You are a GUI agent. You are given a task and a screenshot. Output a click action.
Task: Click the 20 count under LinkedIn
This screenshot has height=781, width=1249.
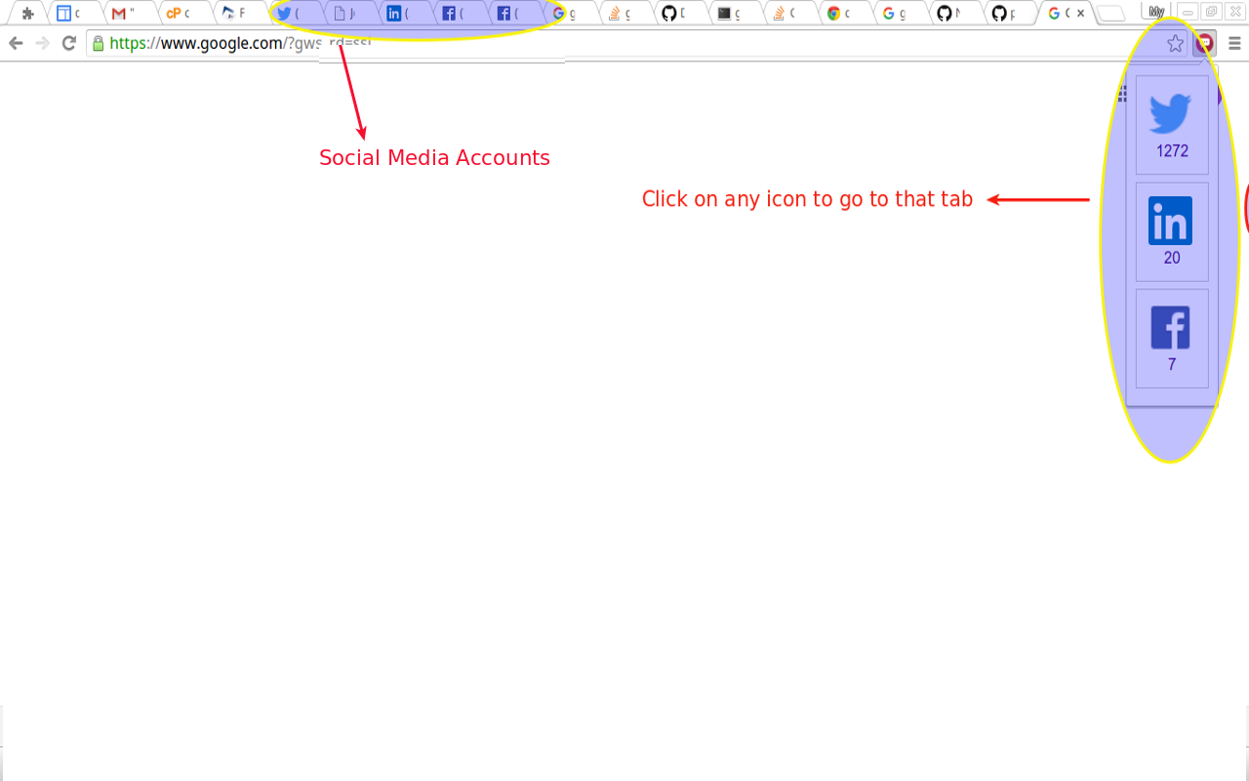(x=1172, y=258)
